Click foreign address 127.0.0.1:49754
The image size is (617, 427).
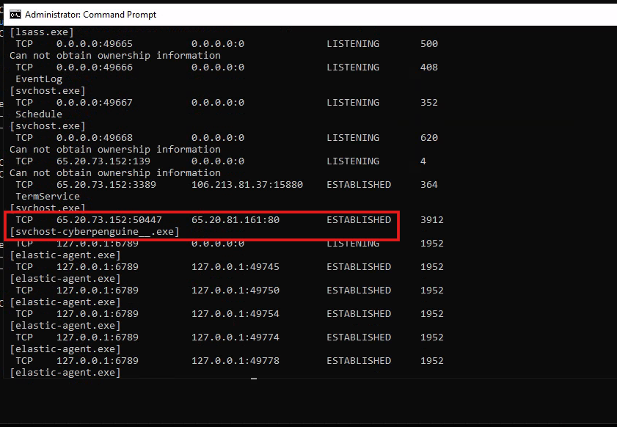pos(236,314)
